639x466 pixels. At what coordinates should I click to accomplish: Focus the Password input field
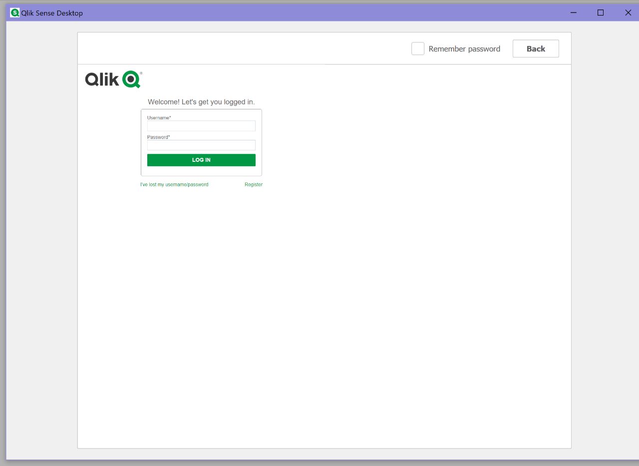coord(201,145)
